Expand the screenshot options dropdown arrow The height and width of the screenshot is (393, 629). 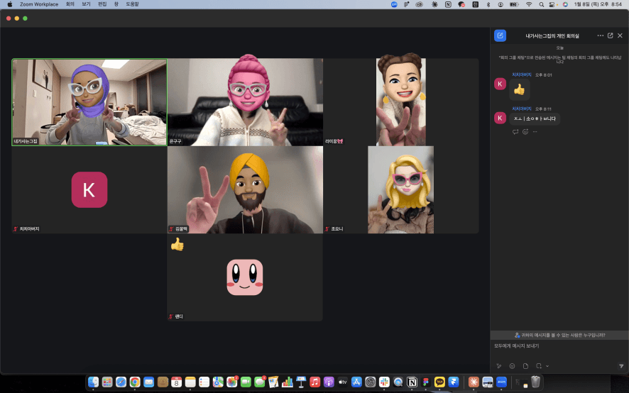pyautogui.click(x=547, y=366)
